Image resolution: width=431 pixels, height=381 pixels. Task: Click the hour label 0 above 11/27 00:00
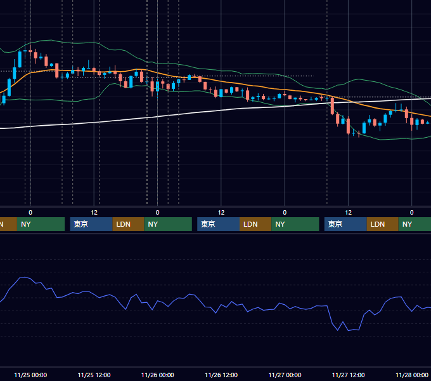point(285,213)
